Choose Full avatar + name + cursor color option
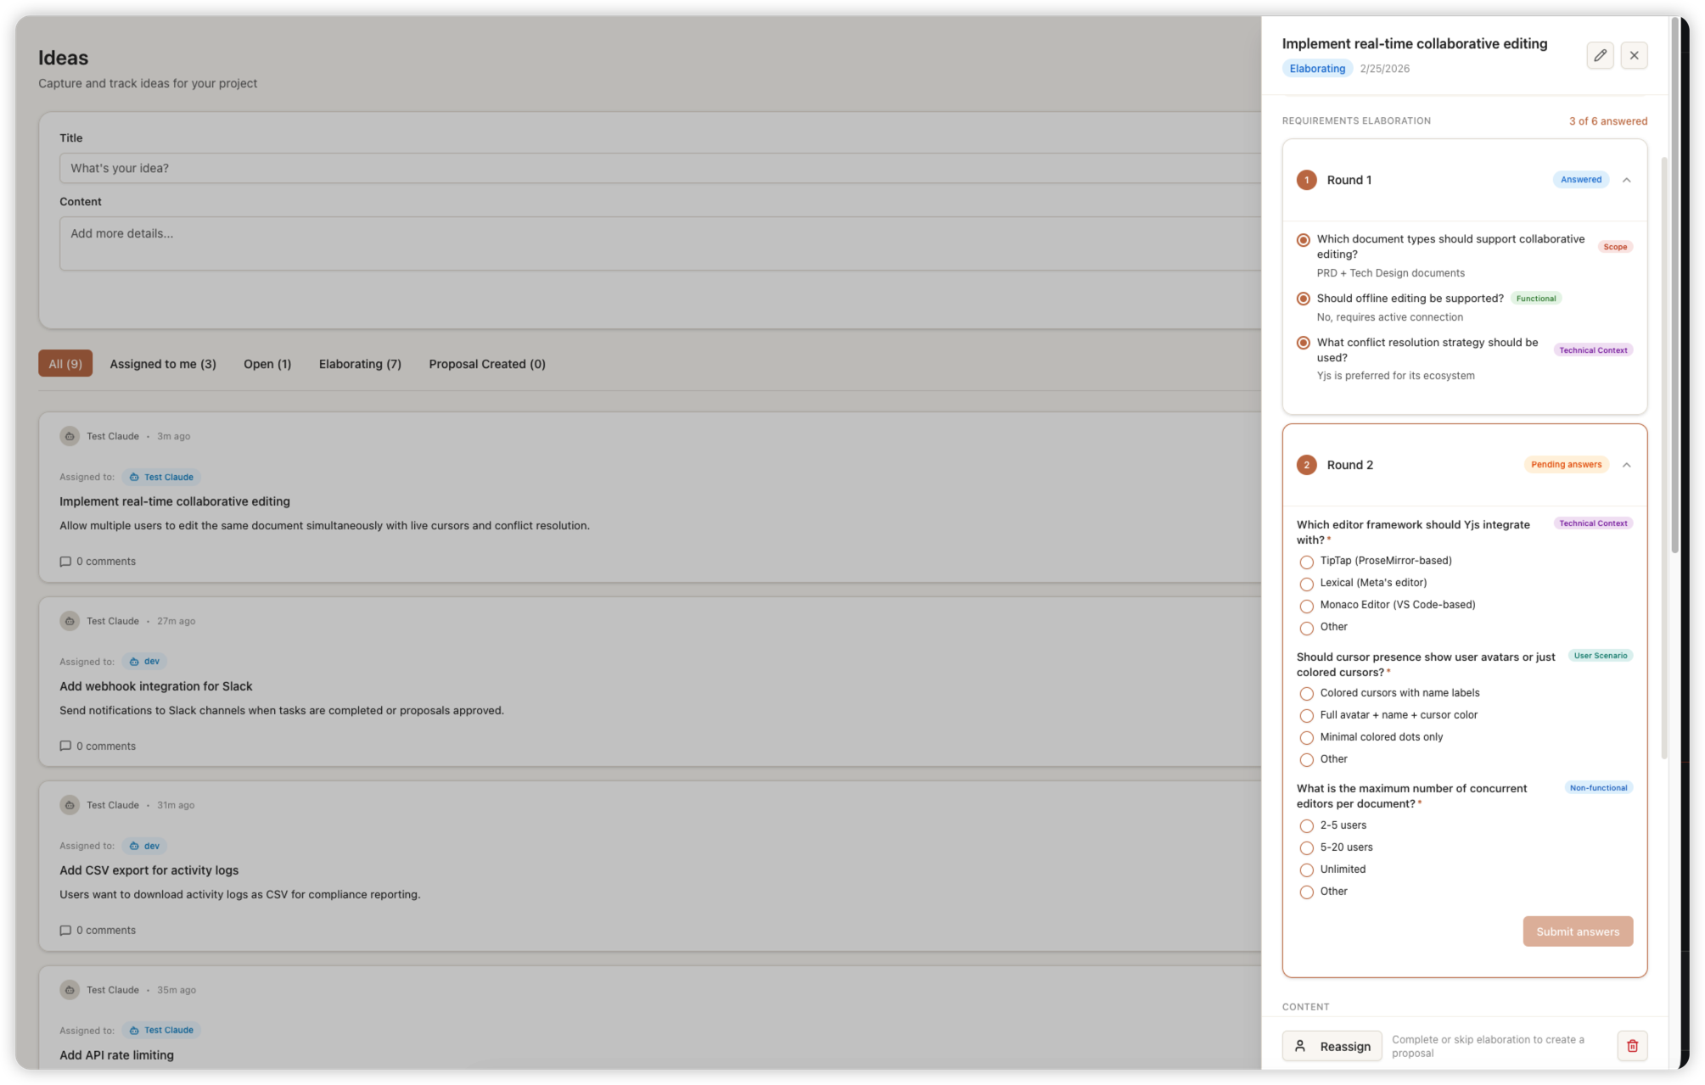The image size is (1705, 1085). (x=1306, y=715)
